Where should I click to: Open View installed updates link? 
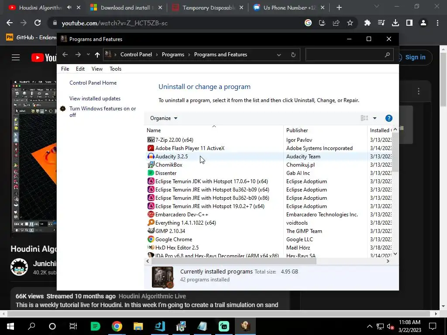click(x=95, y=99)
